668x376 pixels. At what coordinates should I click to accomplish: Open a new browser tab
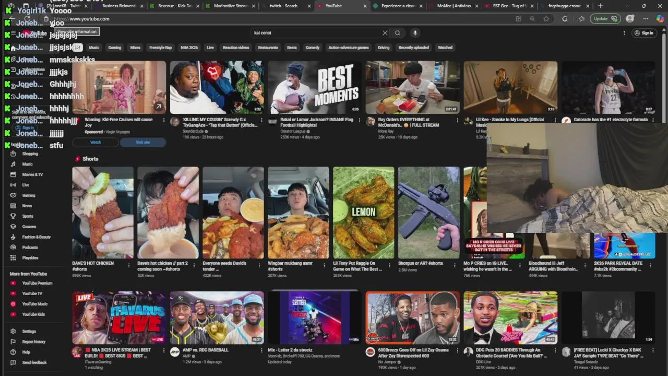point(600,6)
